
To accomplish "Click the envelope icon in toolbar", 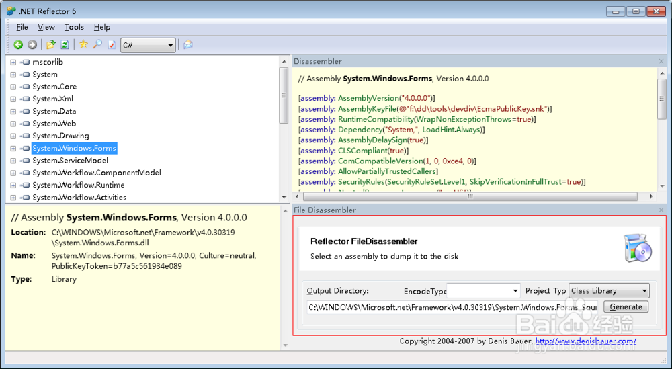I will click(187, 44).
